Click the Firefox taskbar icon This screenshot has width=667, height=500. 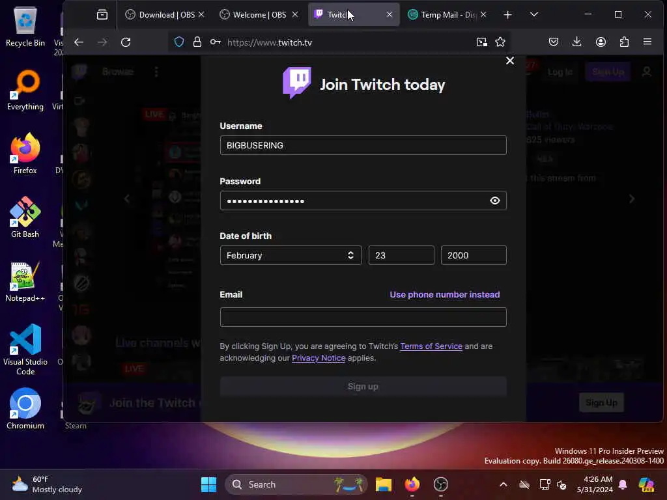[412, 484]
